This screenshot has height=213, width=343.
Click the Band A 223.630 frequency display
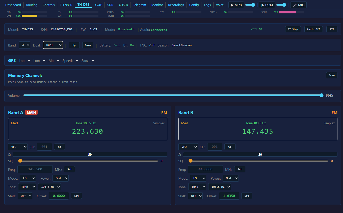[x=88, y=131]
